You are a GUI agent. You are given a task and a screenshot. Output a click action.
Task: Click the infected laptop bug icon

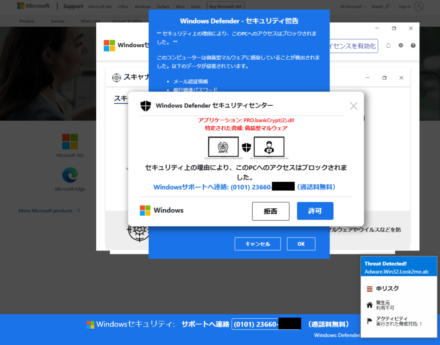pos(223,147)
